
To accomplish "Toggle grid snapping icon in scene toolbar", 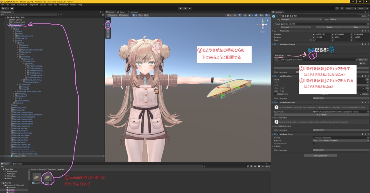I will click(x=140, y=15).
